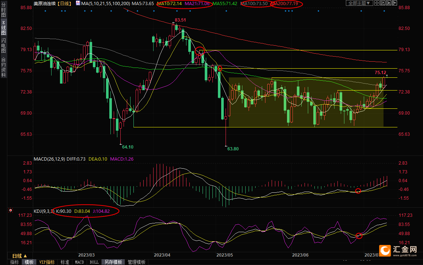Viewport: 423px width, 265px height.
Task: Select the 模板 bottom tab
Action: coord(29,262)
